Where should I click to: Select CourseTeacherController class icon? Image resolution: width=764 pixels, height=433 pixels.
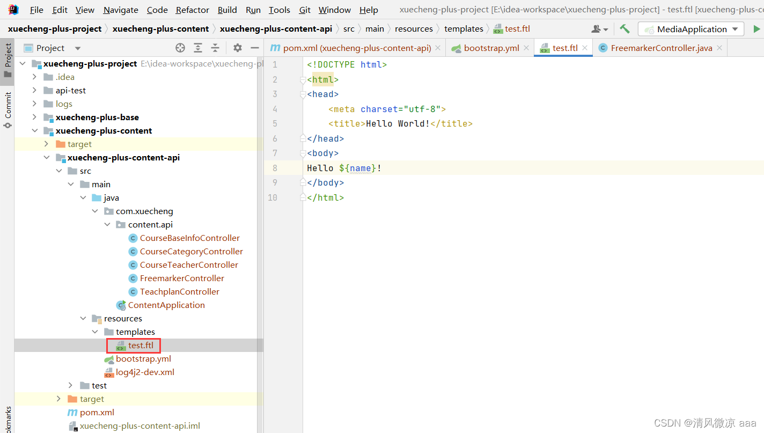pos(133,265)
